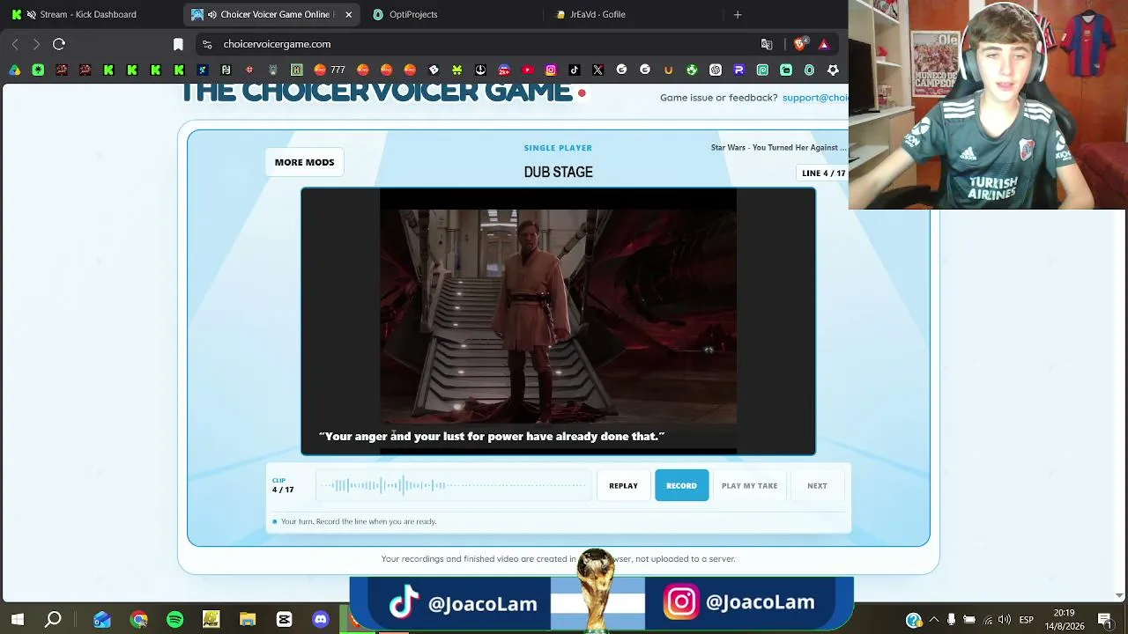Click the LINE 4 / 17 indicator
This screenshot has height=634, width=1128.
point(823,173)
